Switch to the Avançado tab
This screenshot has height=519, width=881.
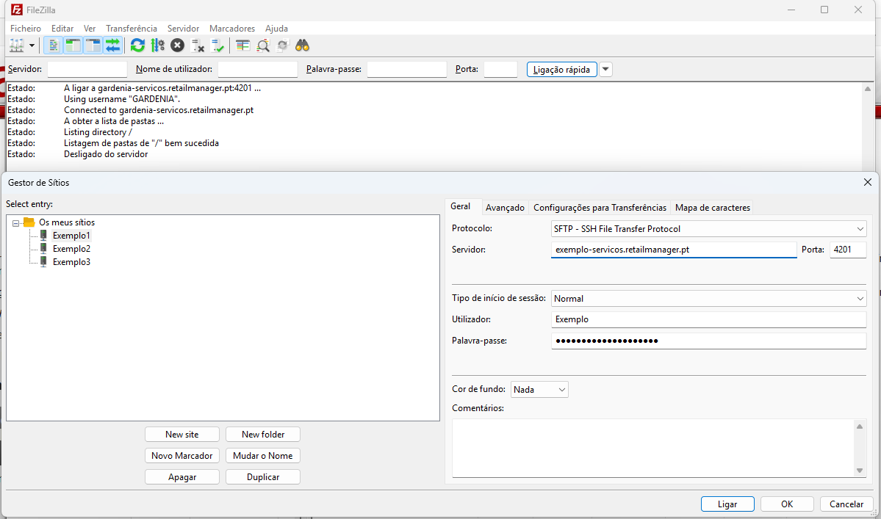point(505,208)
